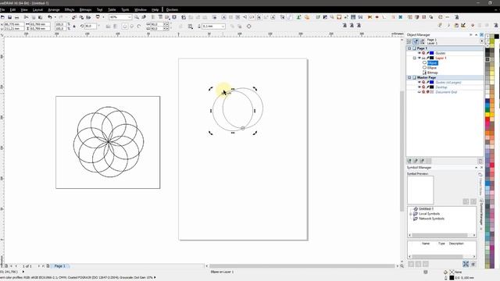This screenshot has height=281, width=500.
Task: Toggle visibility eye of Guides layer
Action: coord(420,53)
